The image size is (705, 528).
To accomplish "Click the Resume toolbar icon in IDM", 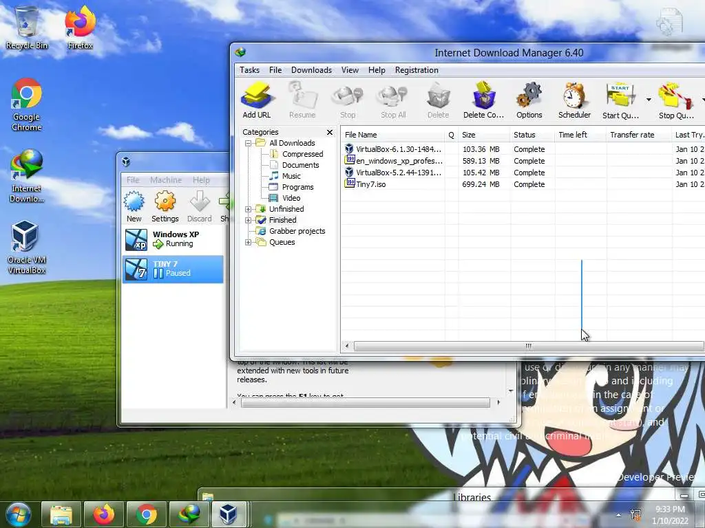I will coord(302,100).
